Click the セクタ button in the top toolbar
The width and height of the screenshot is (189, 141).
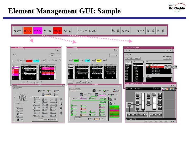(x=18, y=31)
